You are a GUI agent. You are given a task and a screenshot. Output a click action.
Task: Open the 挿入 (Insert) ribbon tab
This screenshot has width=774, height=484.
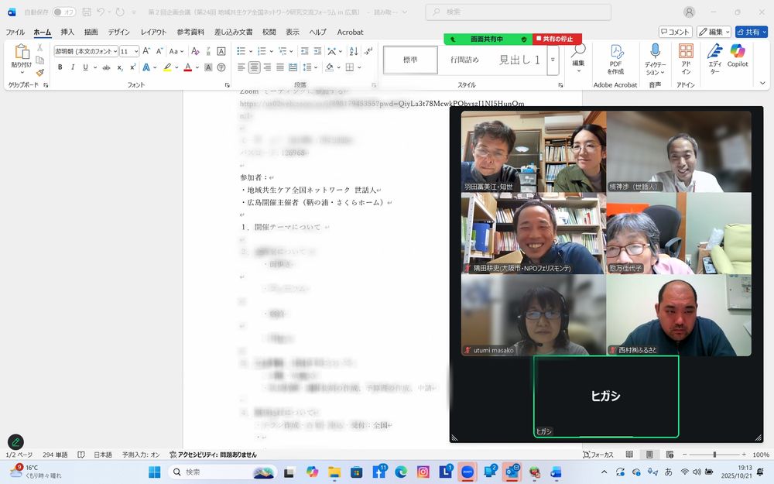[67, 32]
